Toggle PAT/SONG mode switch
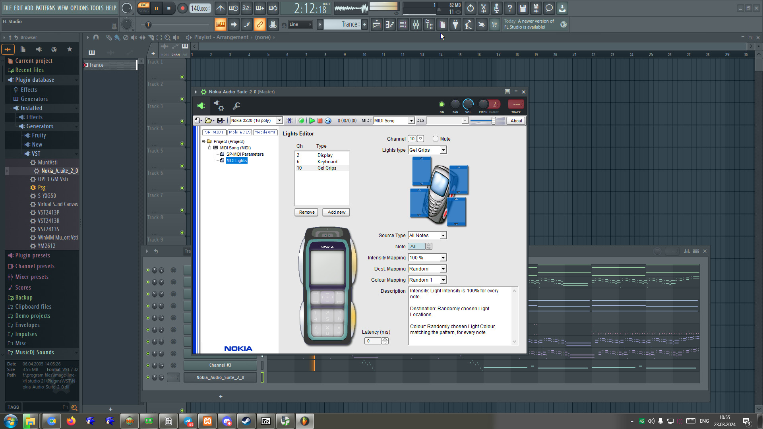This screenshot has width=763, height=429. click(144, 8)
